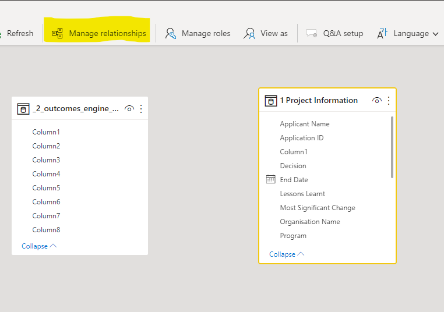The height and width of the screenshot is (312, 444).
Task: Click the Q&A setup icon
Action: pyautogui.click(x=312, y=33)
